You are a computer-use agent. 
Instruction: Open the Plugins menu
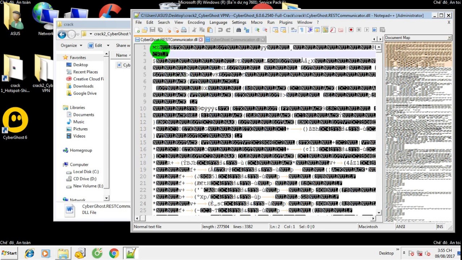(x=286, y=22)
